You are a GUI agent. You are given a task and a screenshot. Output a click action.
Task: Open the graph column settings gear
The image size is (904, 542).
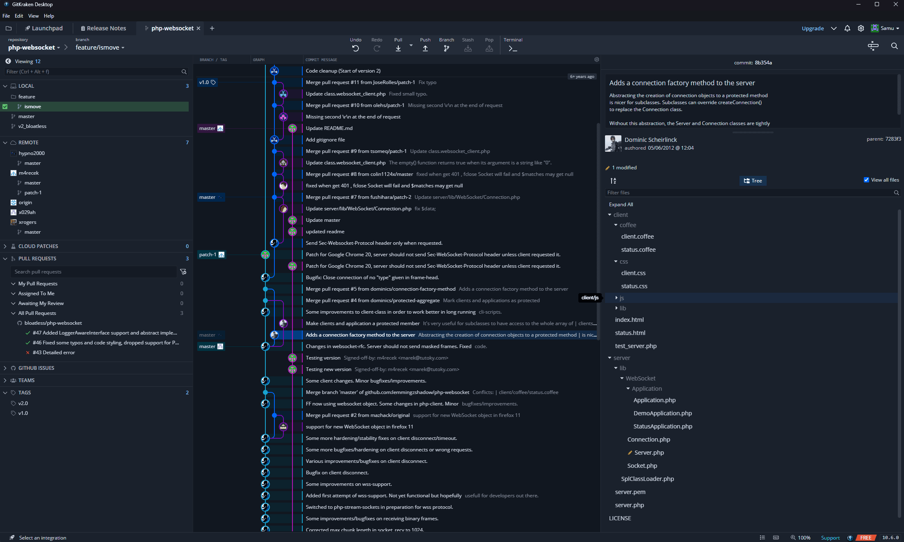[597, 59]
